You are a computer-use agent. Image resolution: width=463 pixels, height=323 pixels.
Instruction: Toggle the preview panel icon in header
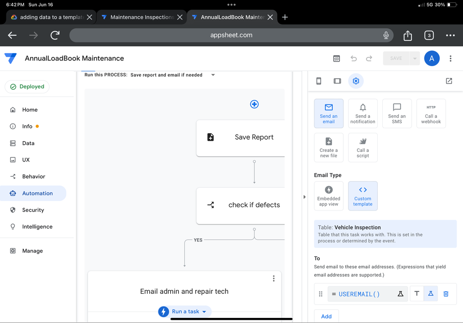click(x=336, y=58)
